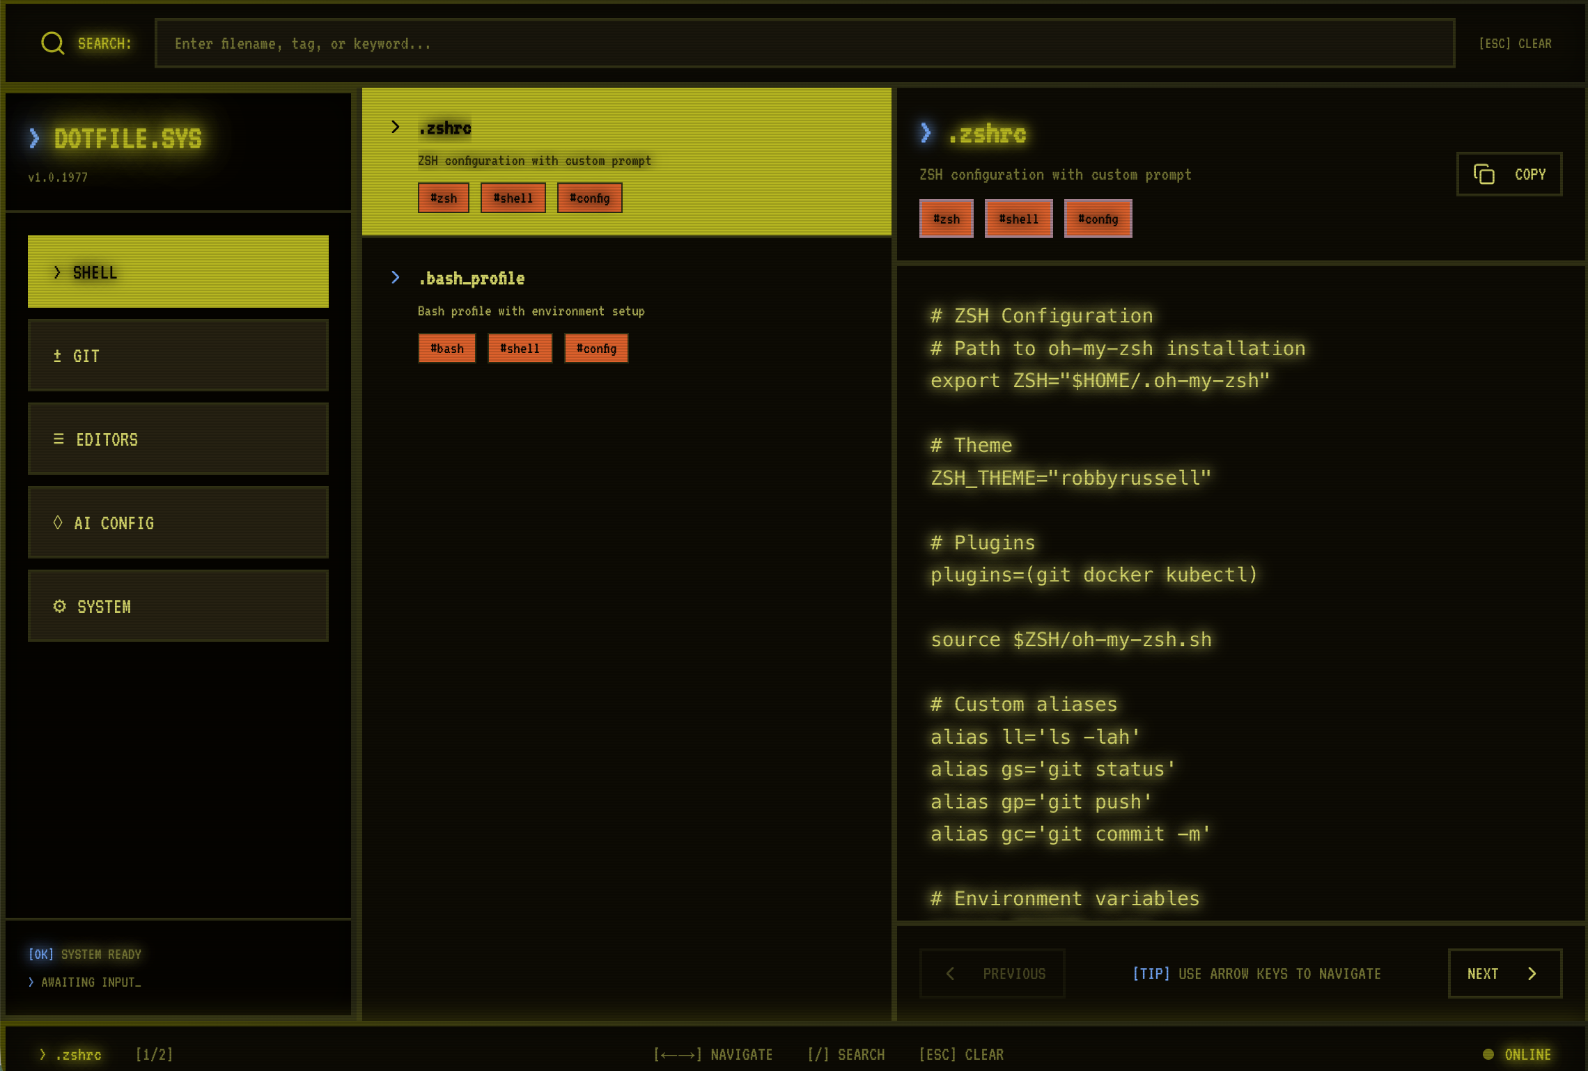
Task: Click the copy-to-clipboard icon beside COPY
Action: tap(1485, 174)
